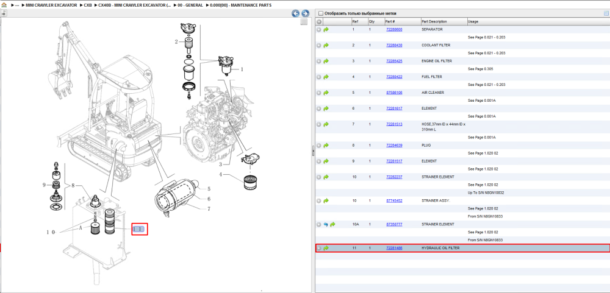
Task: Click 'Up To S/N N8GN10832' usage text
Action: [x=486, y=192]
